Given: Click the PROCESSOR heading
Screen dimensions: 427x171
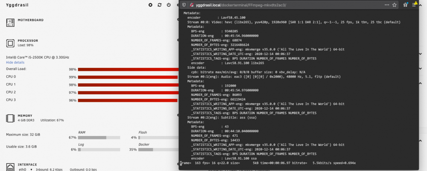Looking at the screenshot, I should [x=28, y=41].
